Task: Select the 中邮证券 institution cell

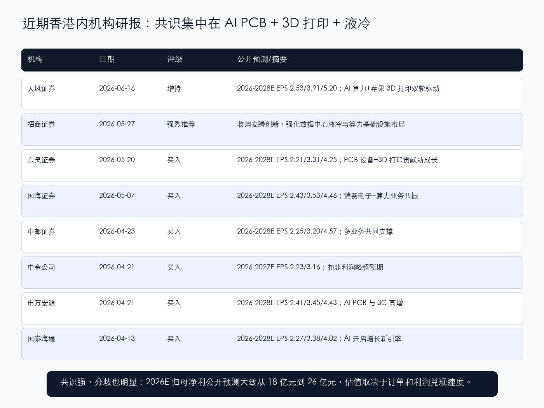Action: [41, 232]
